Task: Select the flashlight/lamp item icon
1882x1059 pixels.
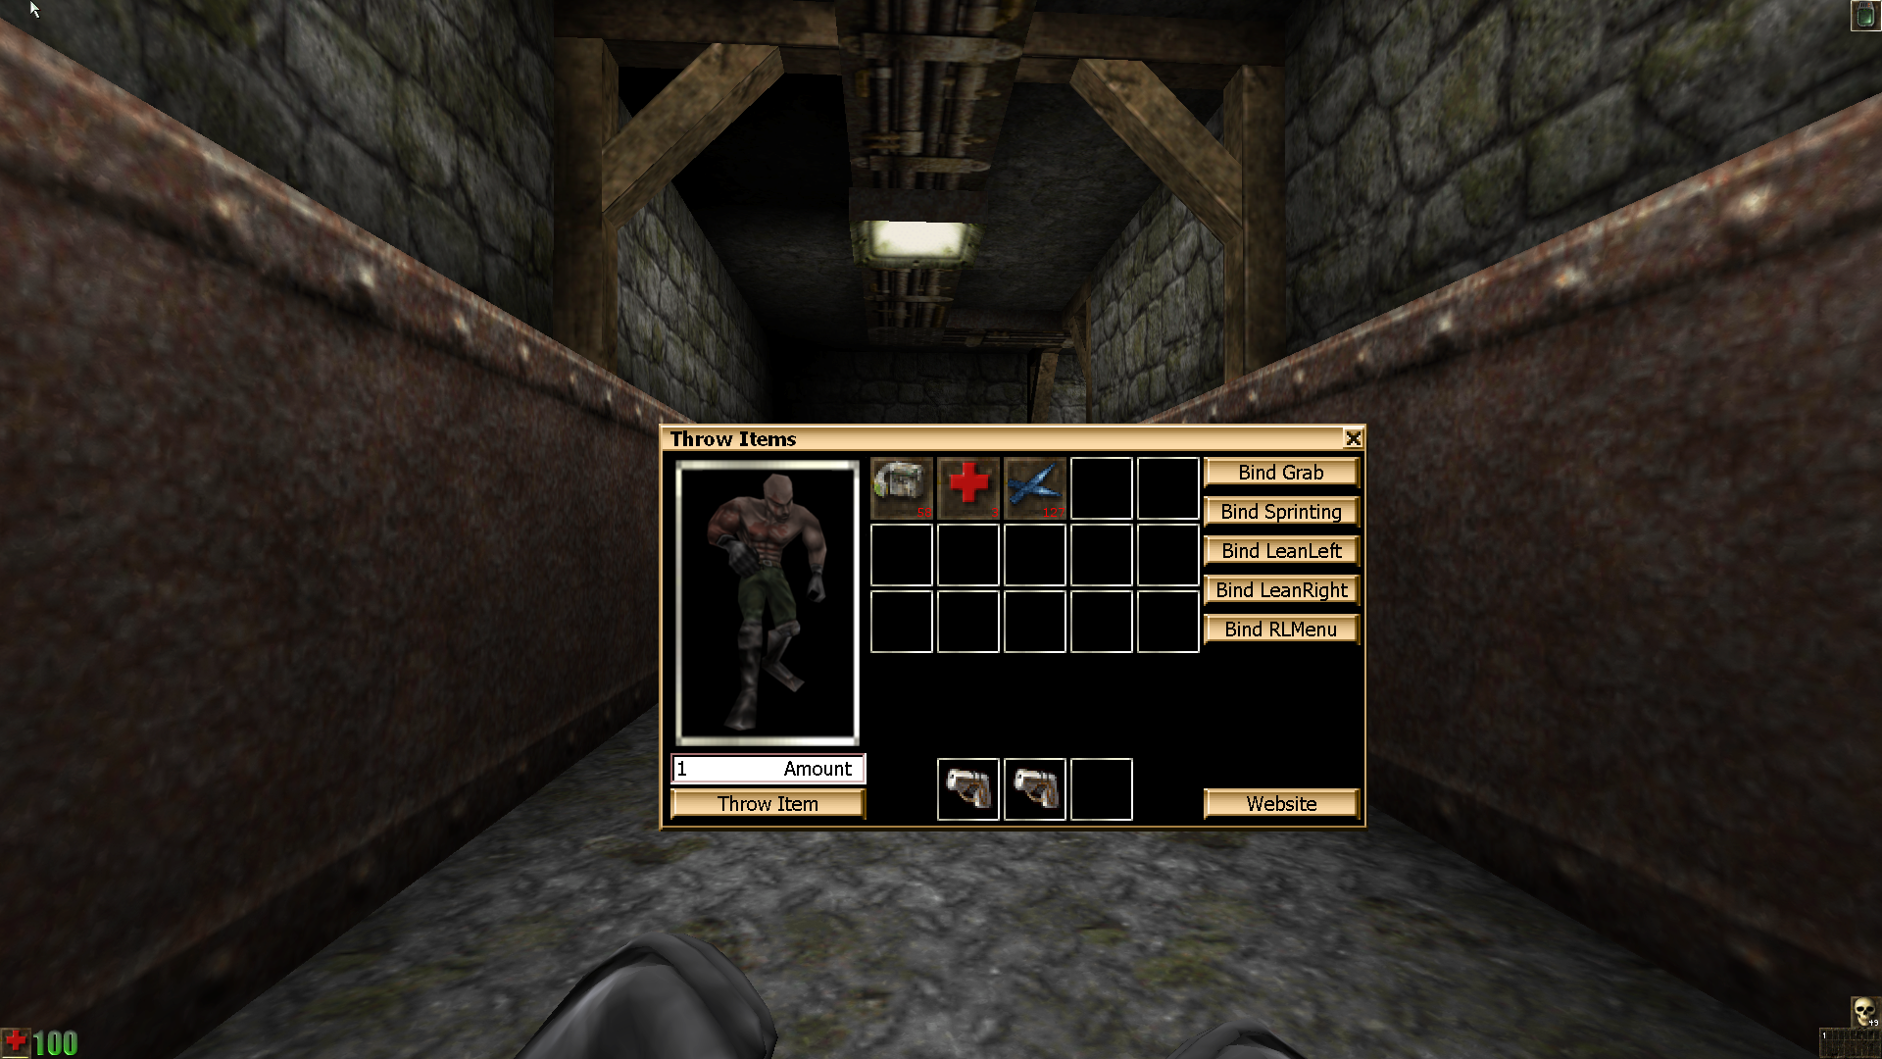Action: 901,487
